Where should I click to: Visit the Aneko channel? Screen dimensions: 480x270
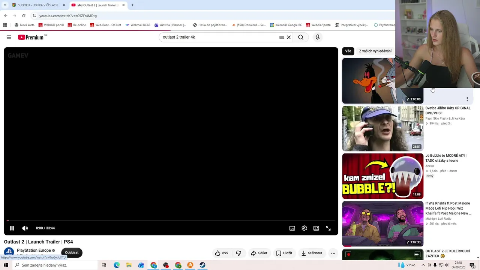(x=430, y=166)
